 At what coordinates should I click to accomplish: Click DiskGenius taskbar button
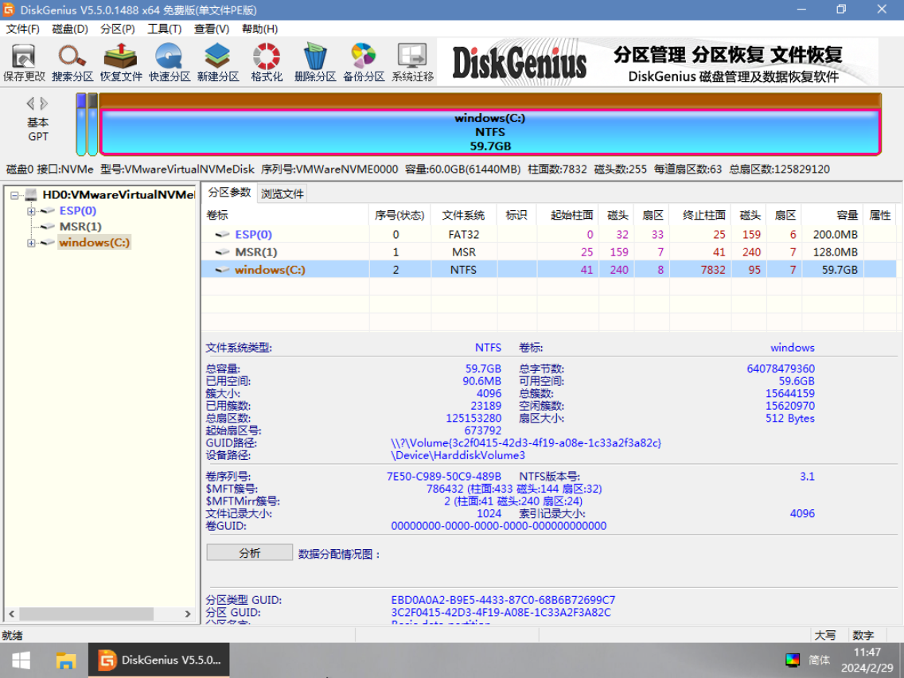[158, 660]
